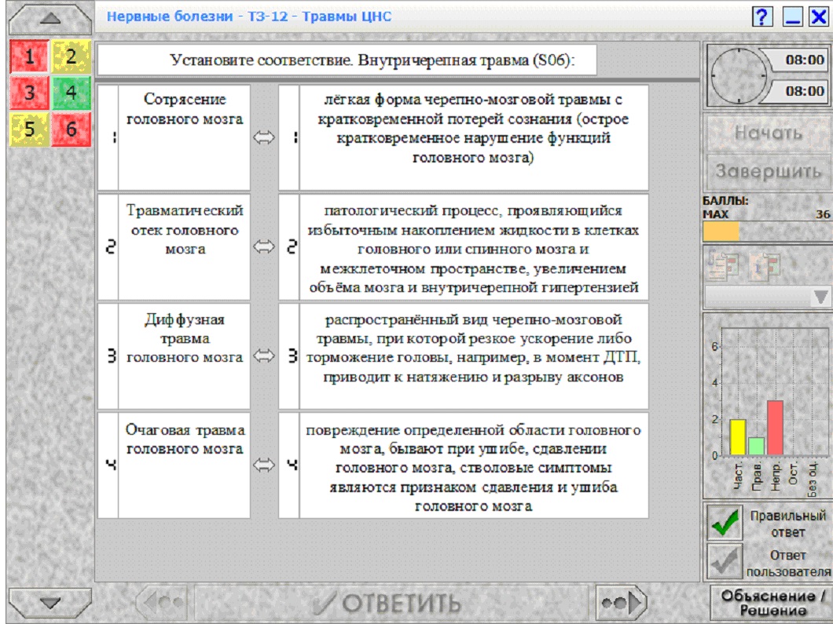This screenshot has height=624, width=833.
Task: Click arrow linking Диффузная травма pair
Action: pyautogui.click(x=263, y=356)
